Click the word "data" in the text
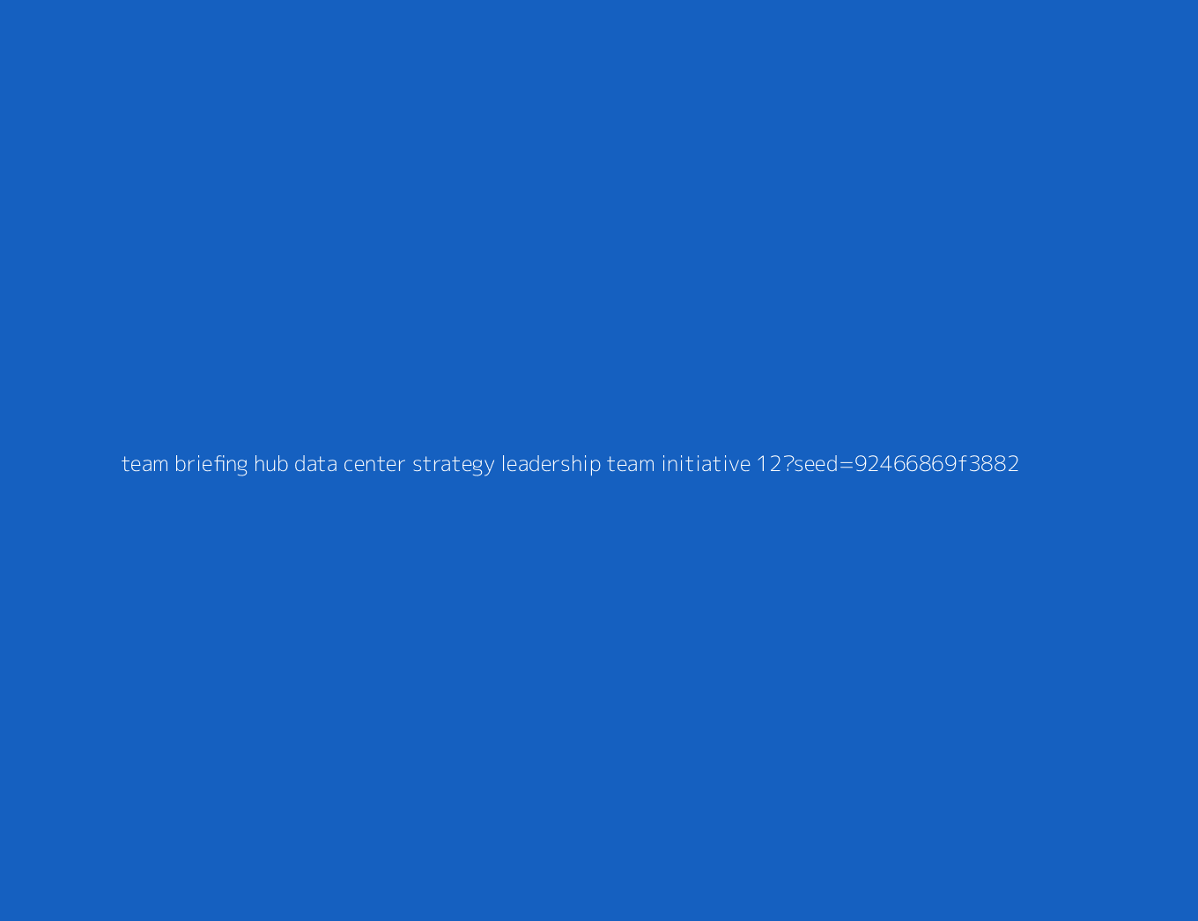Viewport: 1198px width, 921px height. pyautogui.click(x=315, y=464)
